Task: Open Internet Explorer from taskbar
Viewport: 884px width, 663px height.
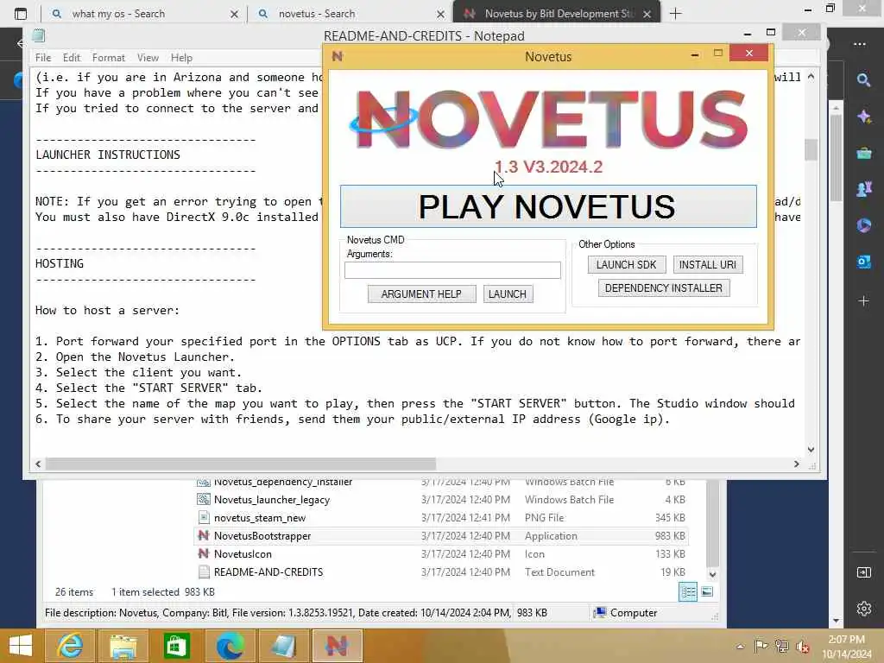Action: [x=70, y=646]
